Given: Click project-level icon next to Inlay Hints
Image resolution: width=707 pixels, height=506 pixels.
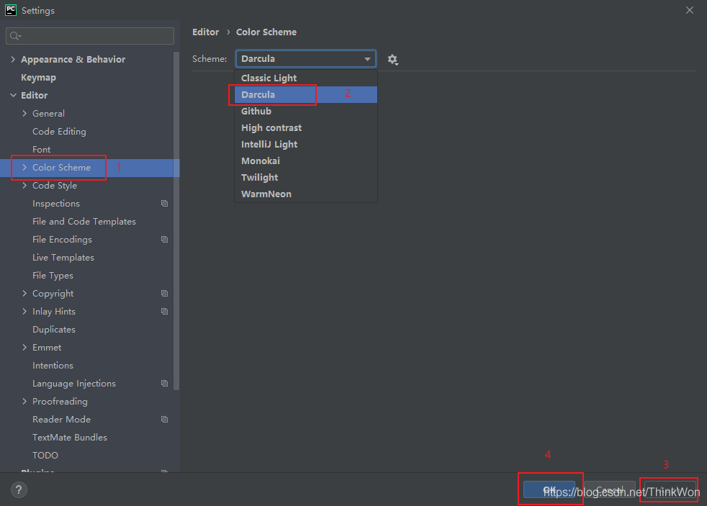Looking at the screenshot, I should (164, 312).
